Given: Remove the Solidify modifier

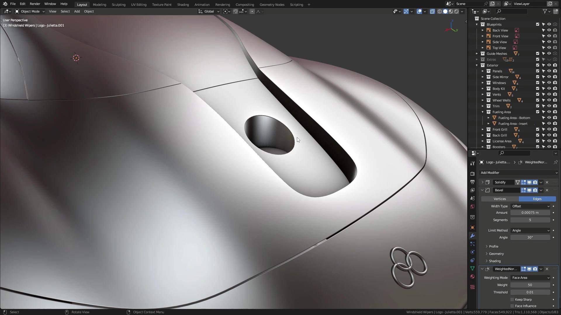Looking at the screenshot, I should pos(547,182).
